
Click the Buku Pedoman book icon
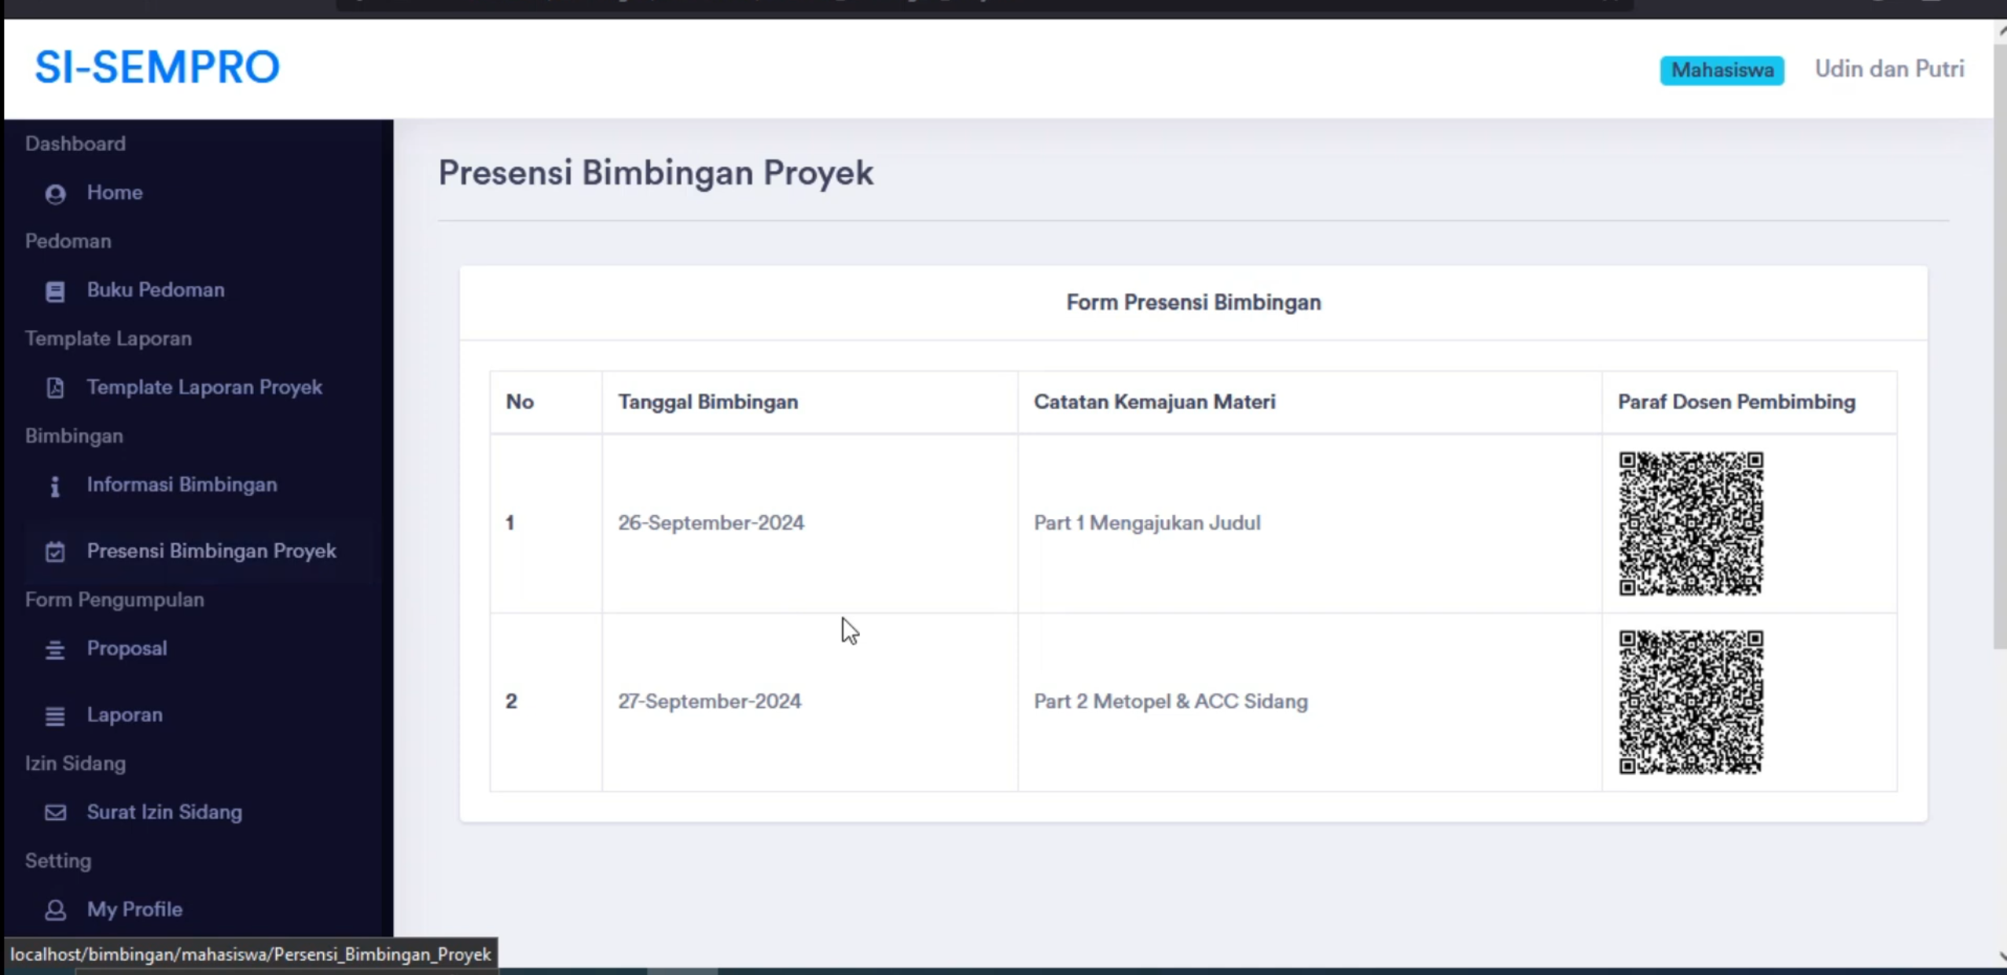point(55,291)
